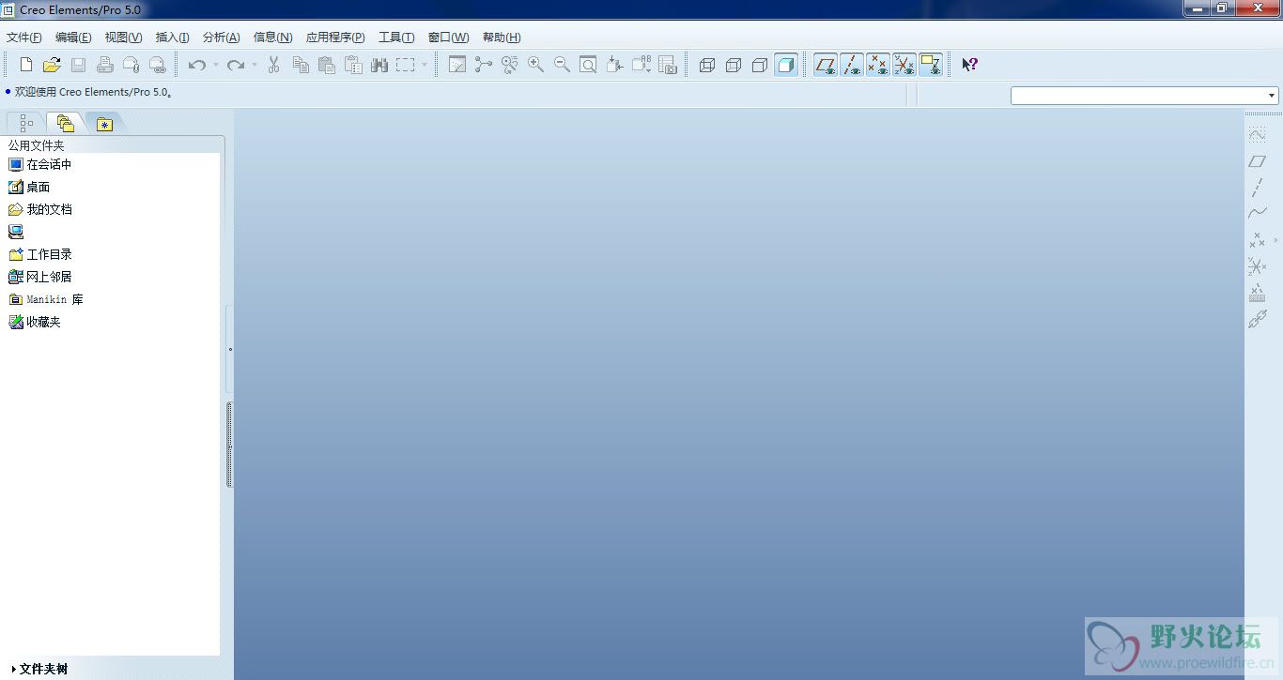Viewport: 1283px width, 680px height.
Task: Open the 帮助(H) menu
Action: (502, 38)
